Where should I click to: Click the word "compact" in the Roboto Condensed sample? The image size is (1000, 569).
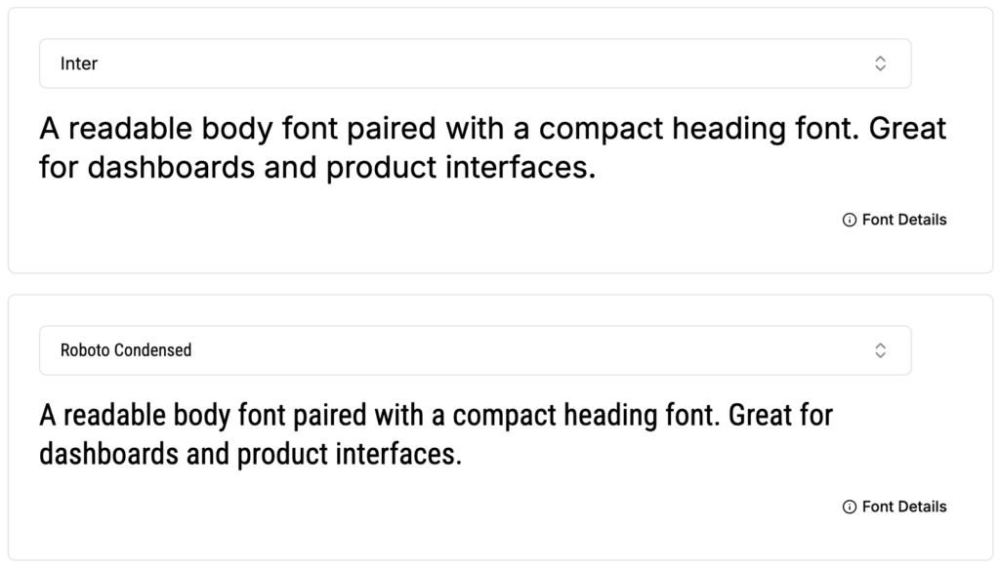click(x=504, y=417)
